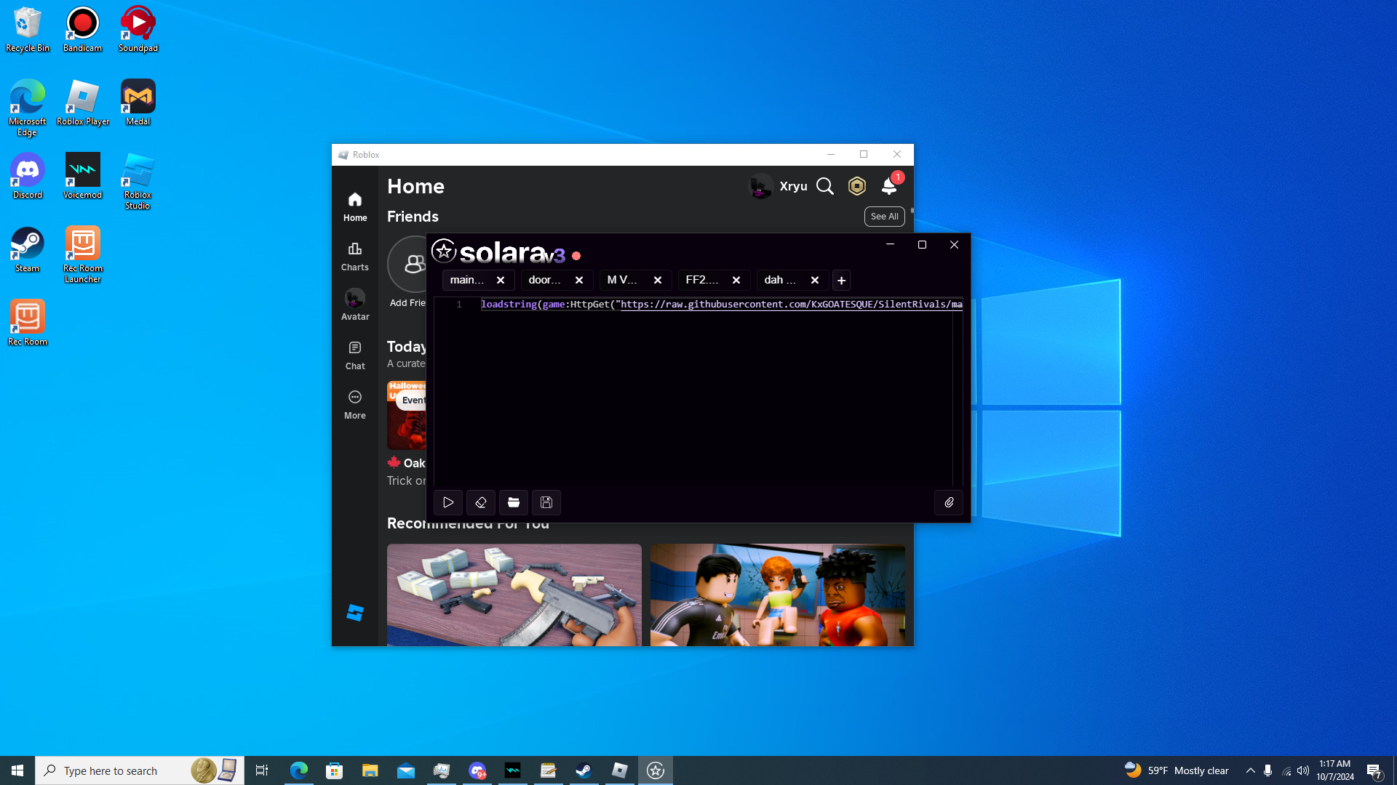Open Roblox search magnifier icon
Viewport: 1397px width, 785px height.
824,187
